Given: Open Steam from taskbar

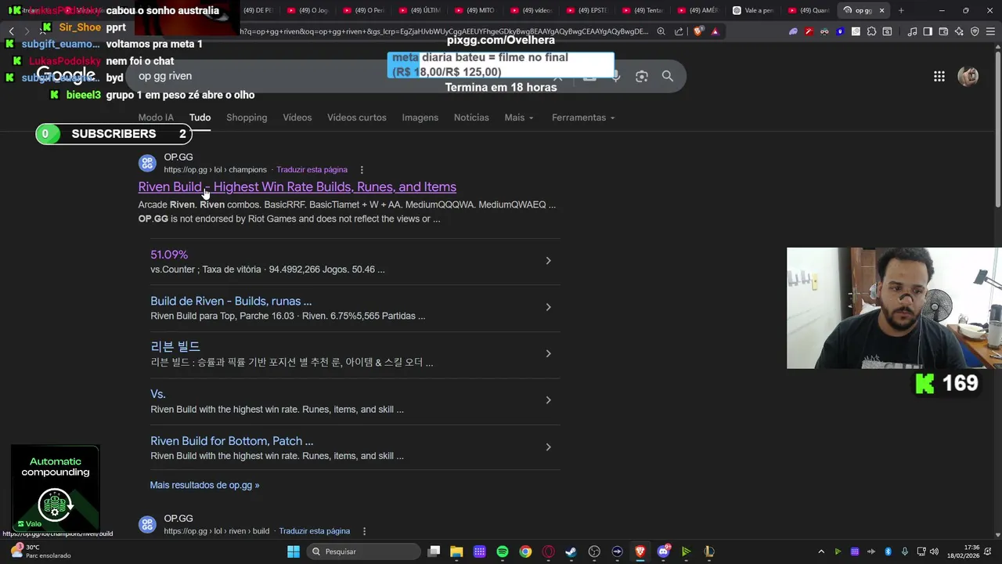Looking at the screenshot, I should [x=571, y=551].
